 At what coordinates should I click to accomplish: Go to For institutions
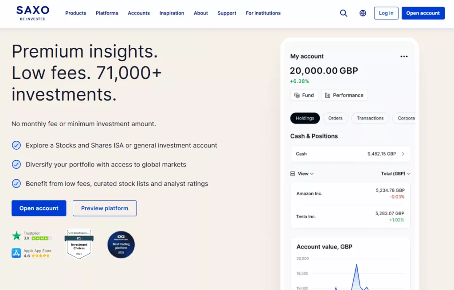[x=263, y=13]
